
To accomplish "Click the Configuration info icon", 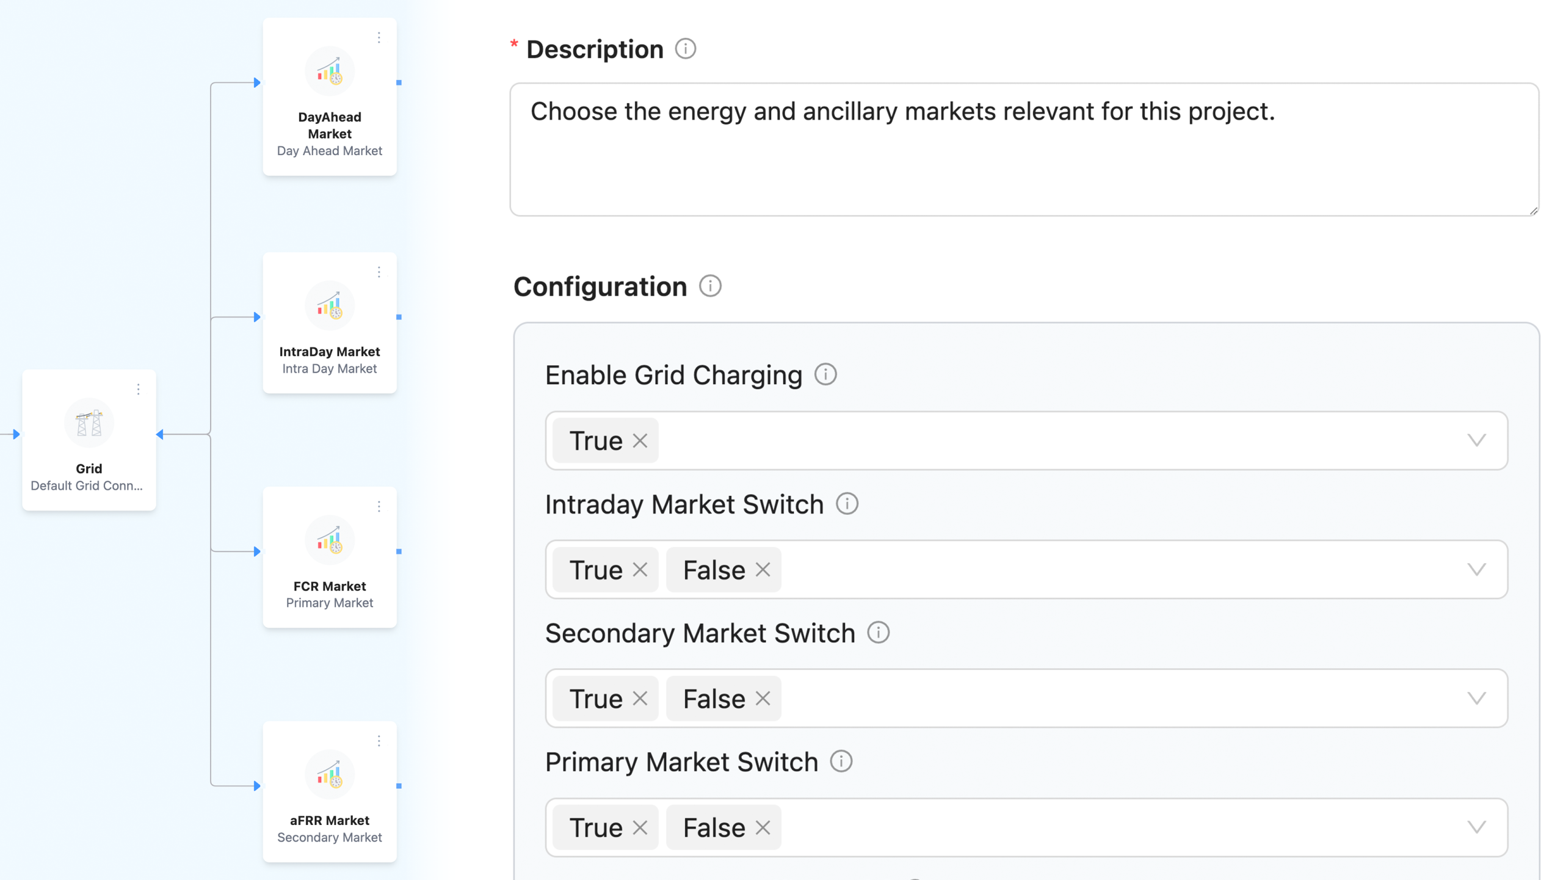I will (709, 286).
